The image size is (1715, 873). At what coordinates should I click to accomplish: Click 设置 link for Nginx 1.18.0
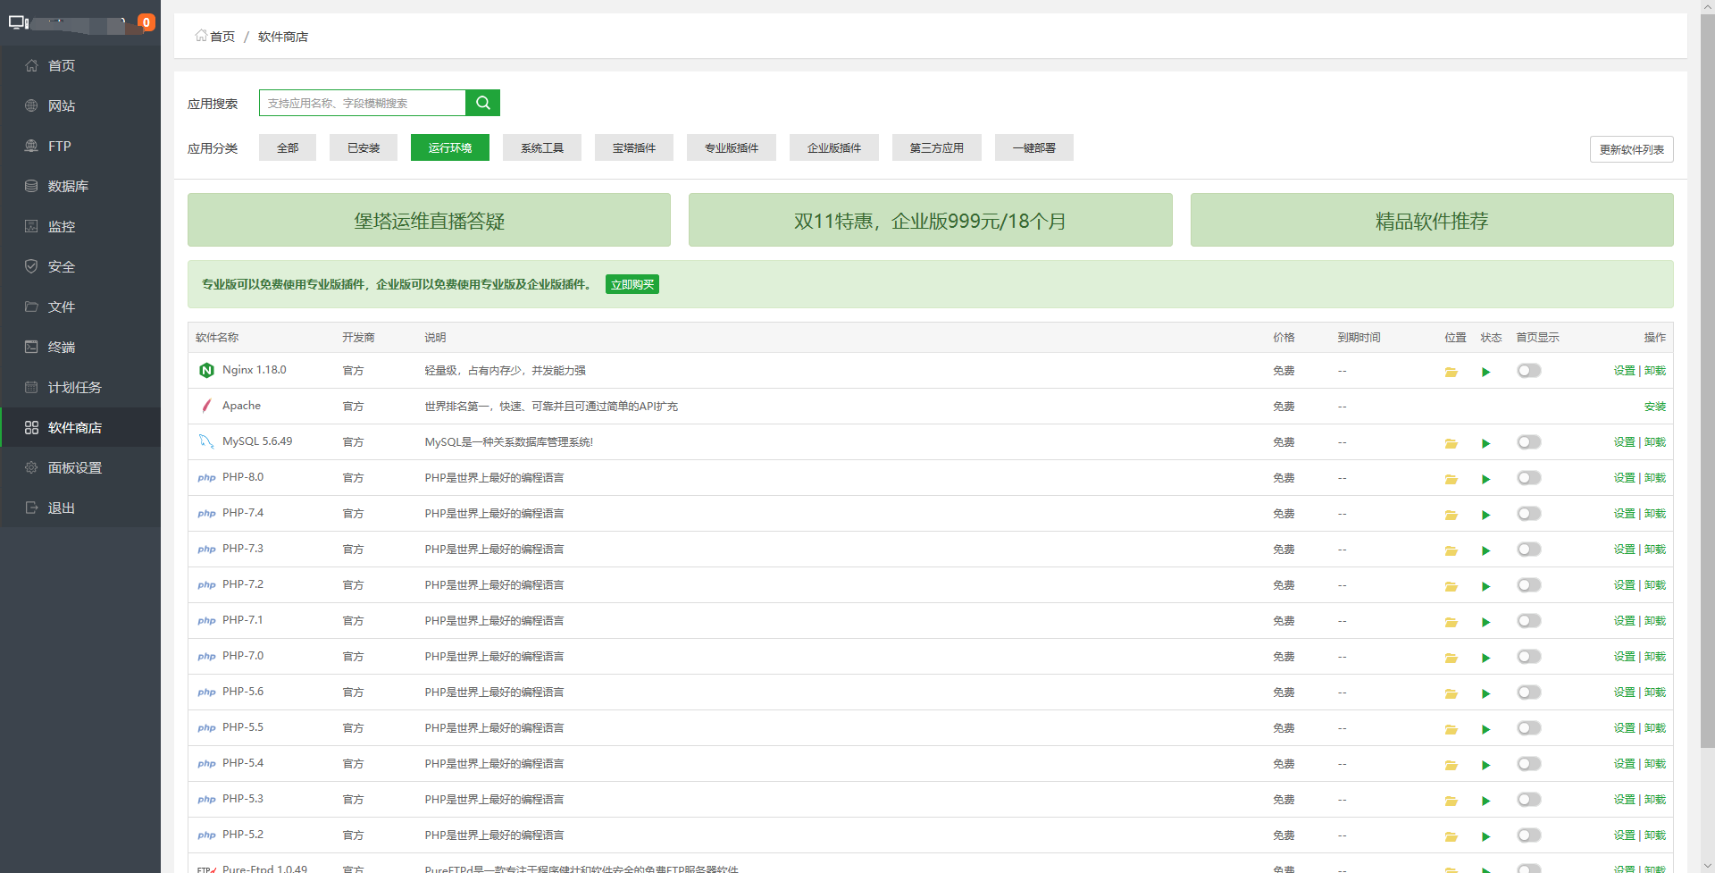pyautogui.click(x=1624, y=371)
